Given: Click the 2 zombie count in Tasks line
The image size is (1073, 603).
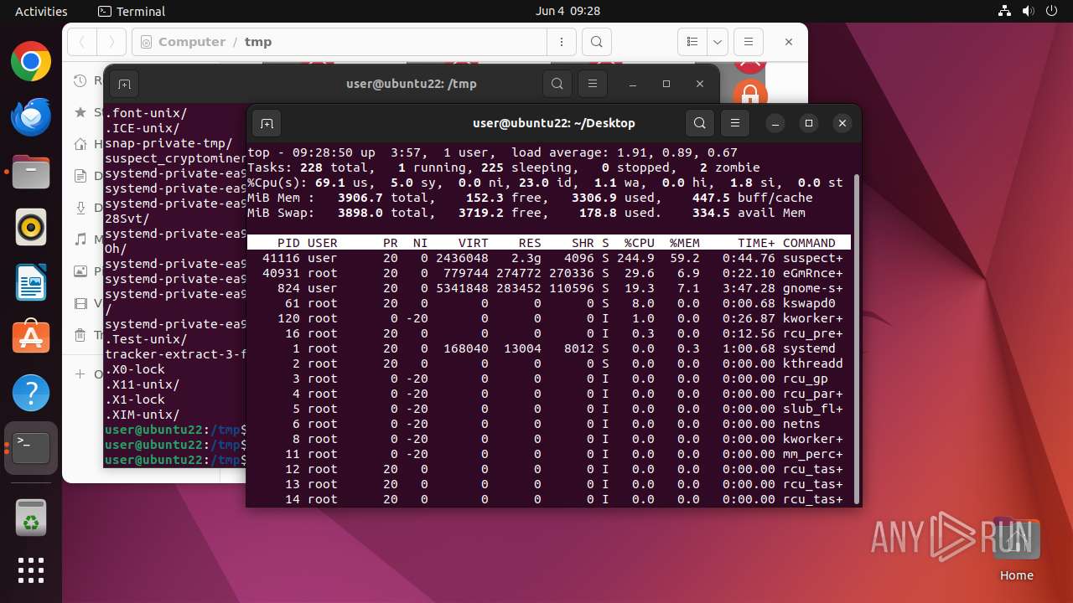Looking at the screenshot, I should click(x=730, y=167).
